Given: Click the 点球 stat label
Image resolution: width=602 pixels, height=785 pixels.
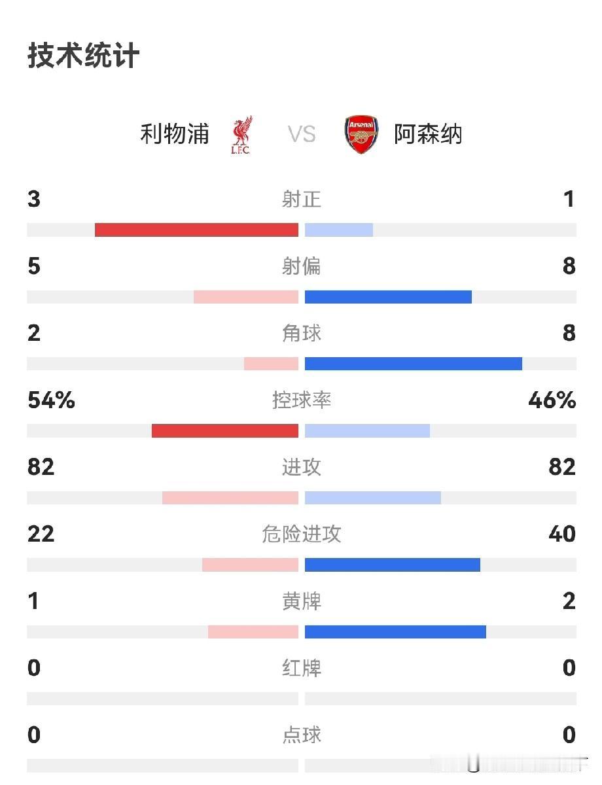Looking at the screenshot, I should pyautogui.click(x=302, y=735).
